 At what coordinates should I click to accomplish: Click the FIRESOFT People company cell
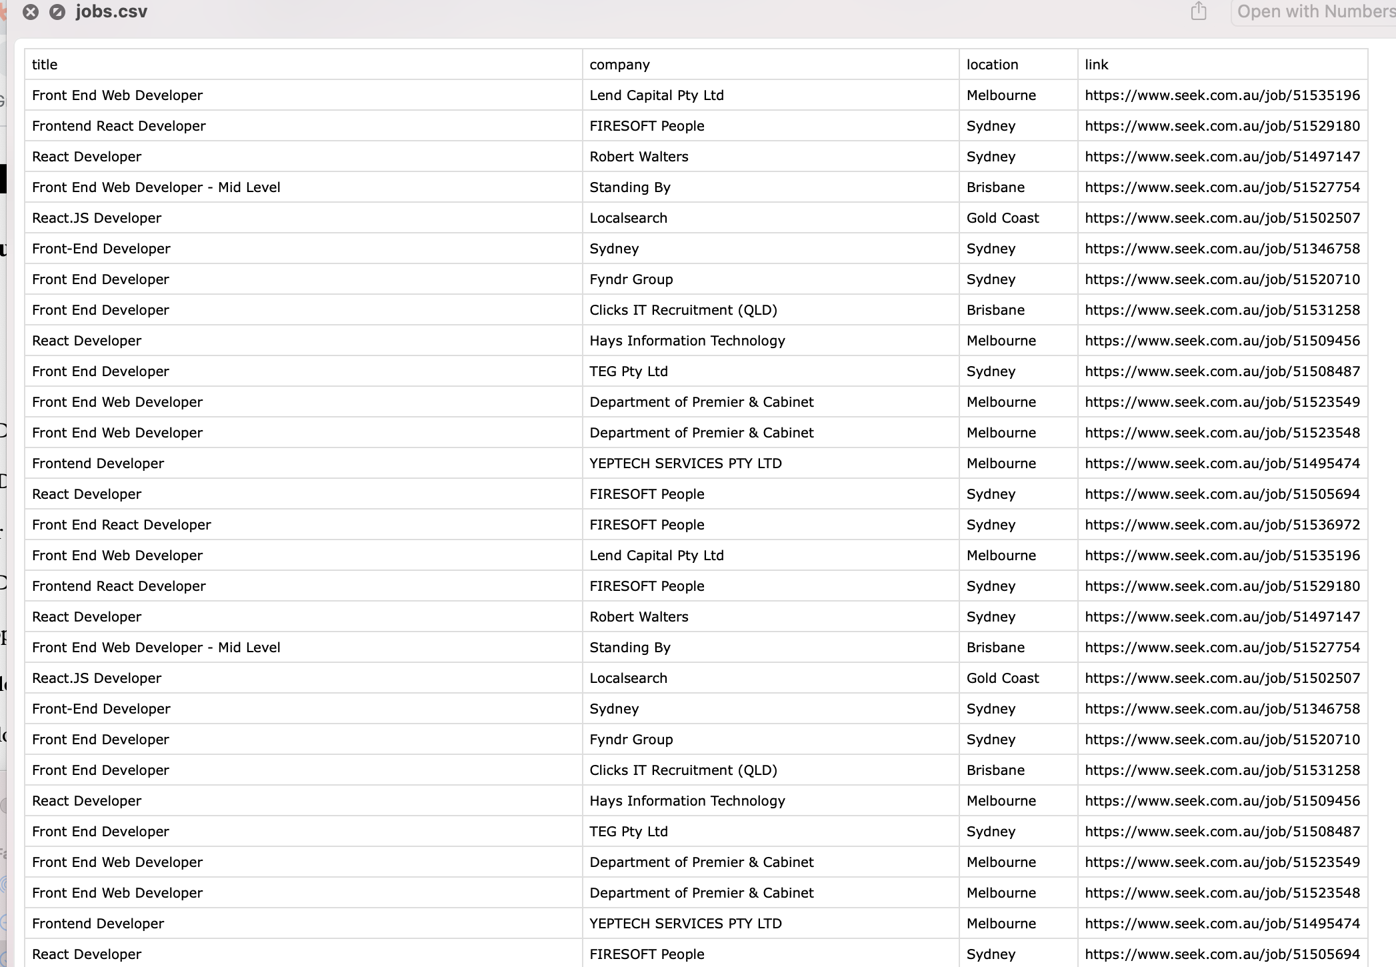(647, 125)
